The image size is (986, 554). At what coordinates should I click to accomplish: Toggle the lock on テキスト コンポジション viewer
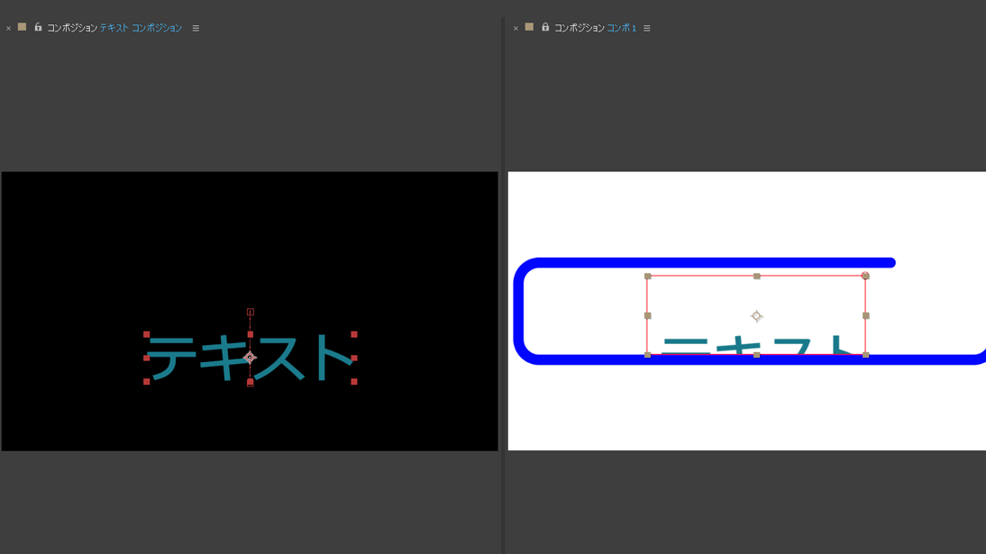(38, 28)
